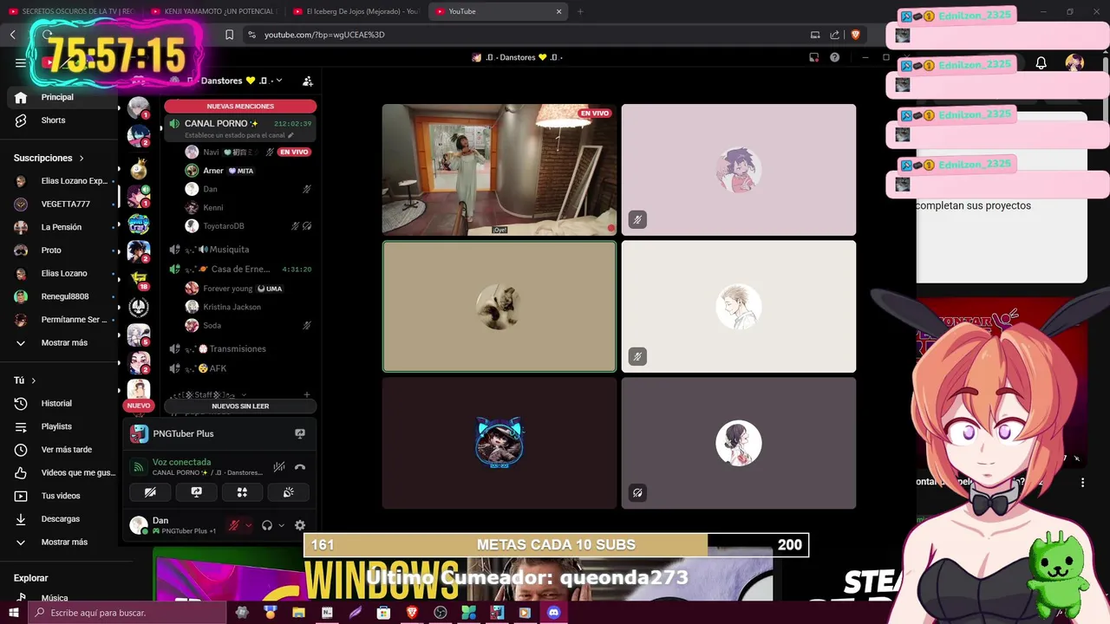Select the CANAL PORNO voice channel

238,128
